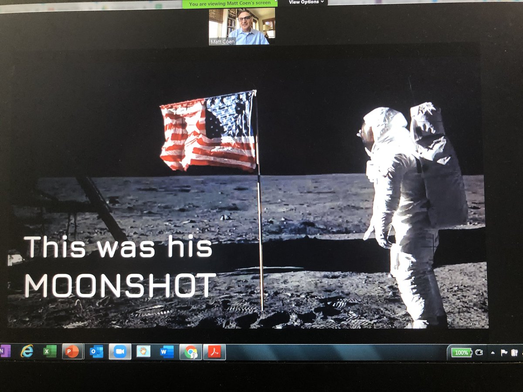The width and height of the screenshot is (523, 392).
Task: Click the 100% battery indicator
Action: pos(461,352)
